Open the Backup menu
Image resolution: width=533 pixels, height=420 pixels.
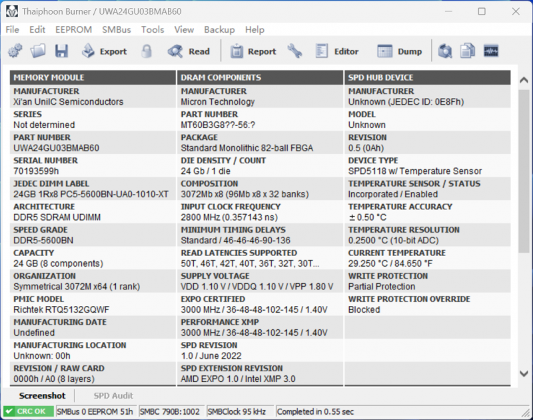coord(219,29)
